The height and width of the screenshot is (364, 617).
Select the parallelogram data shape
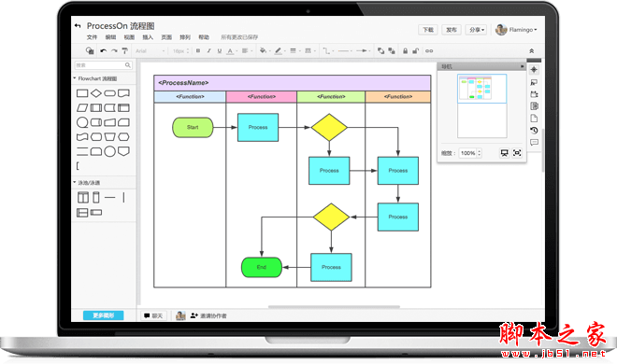[82, 108]
